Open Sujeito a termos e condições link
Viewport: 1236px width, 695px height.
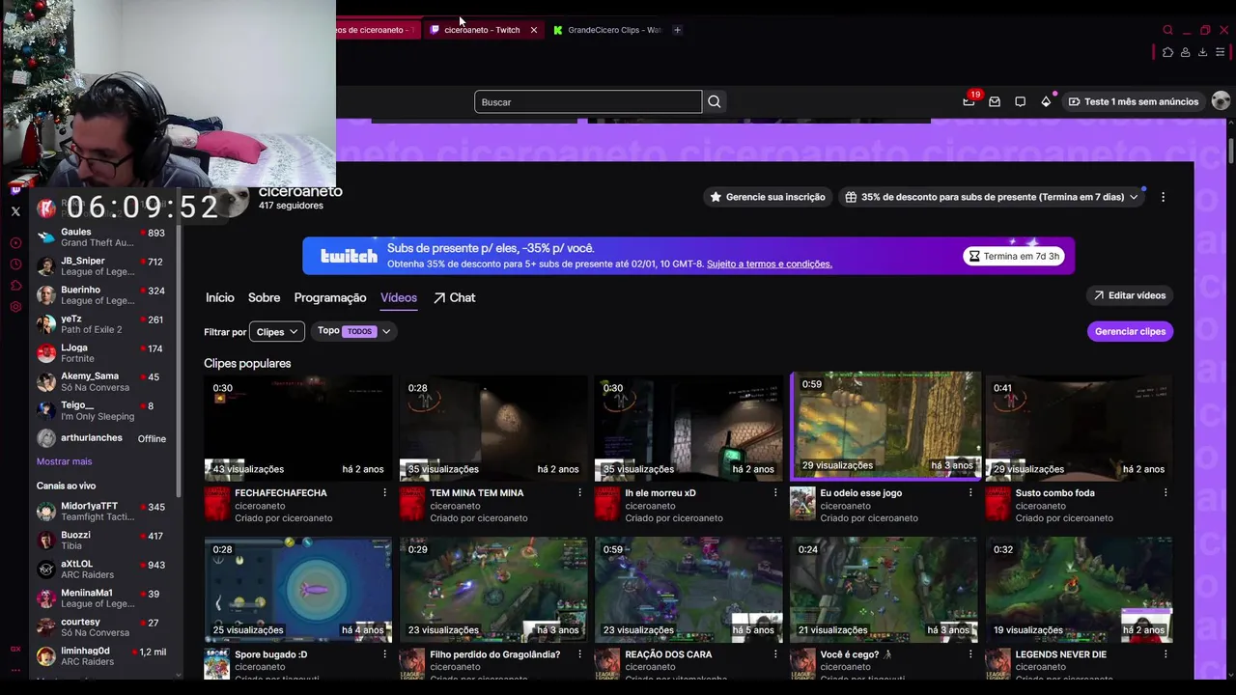769,264
